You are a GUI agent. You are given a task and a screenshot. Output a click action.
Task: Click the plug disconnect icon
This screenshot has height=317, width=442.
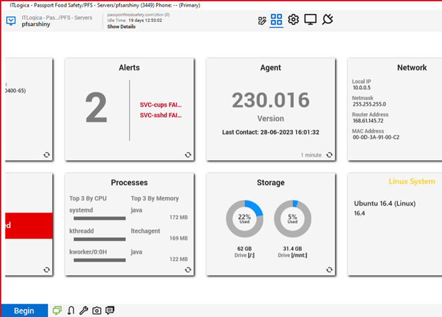click(x=327, y=20)
